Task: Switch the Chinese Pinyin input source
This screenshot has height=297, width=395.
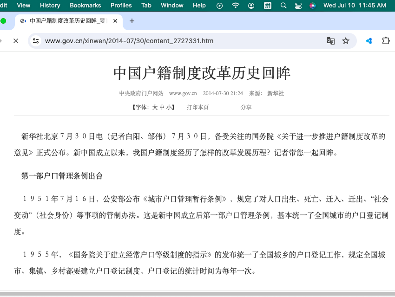Action: point(268,6)
